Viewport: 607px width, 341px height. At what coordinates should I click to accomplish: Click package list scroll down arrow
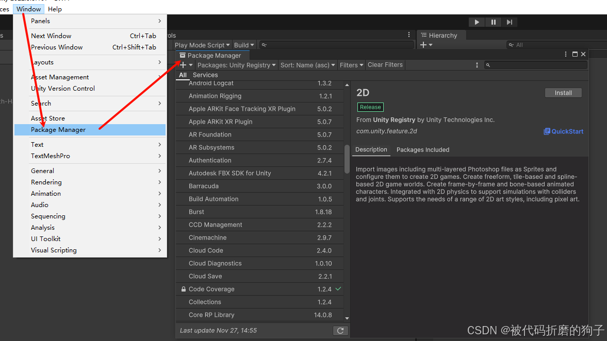coord(347,318)
